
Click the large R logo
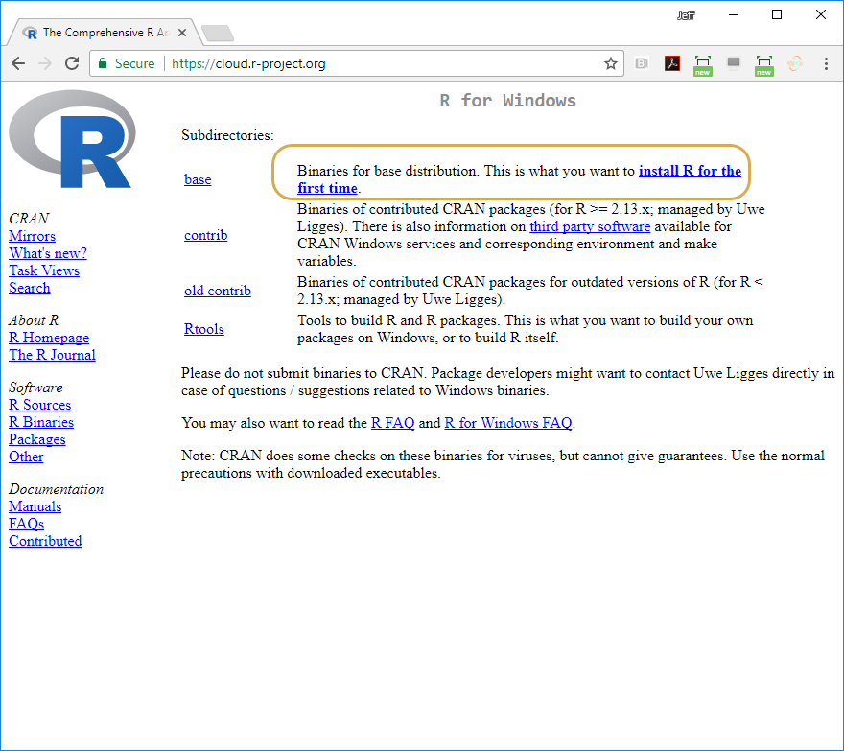(x=71, y=140)
